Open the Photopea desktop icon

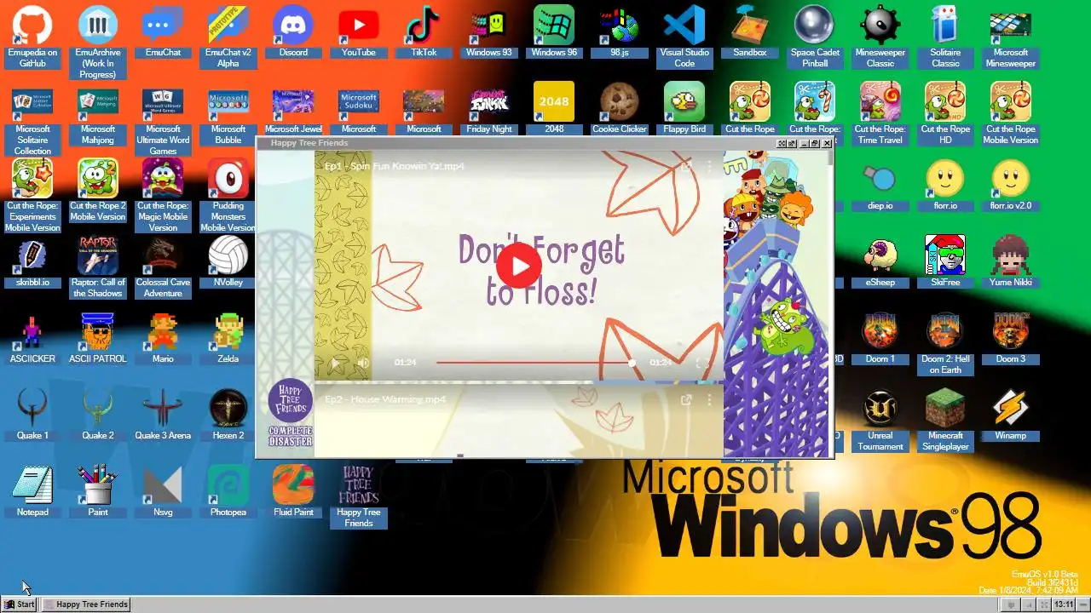coord(228,491)
